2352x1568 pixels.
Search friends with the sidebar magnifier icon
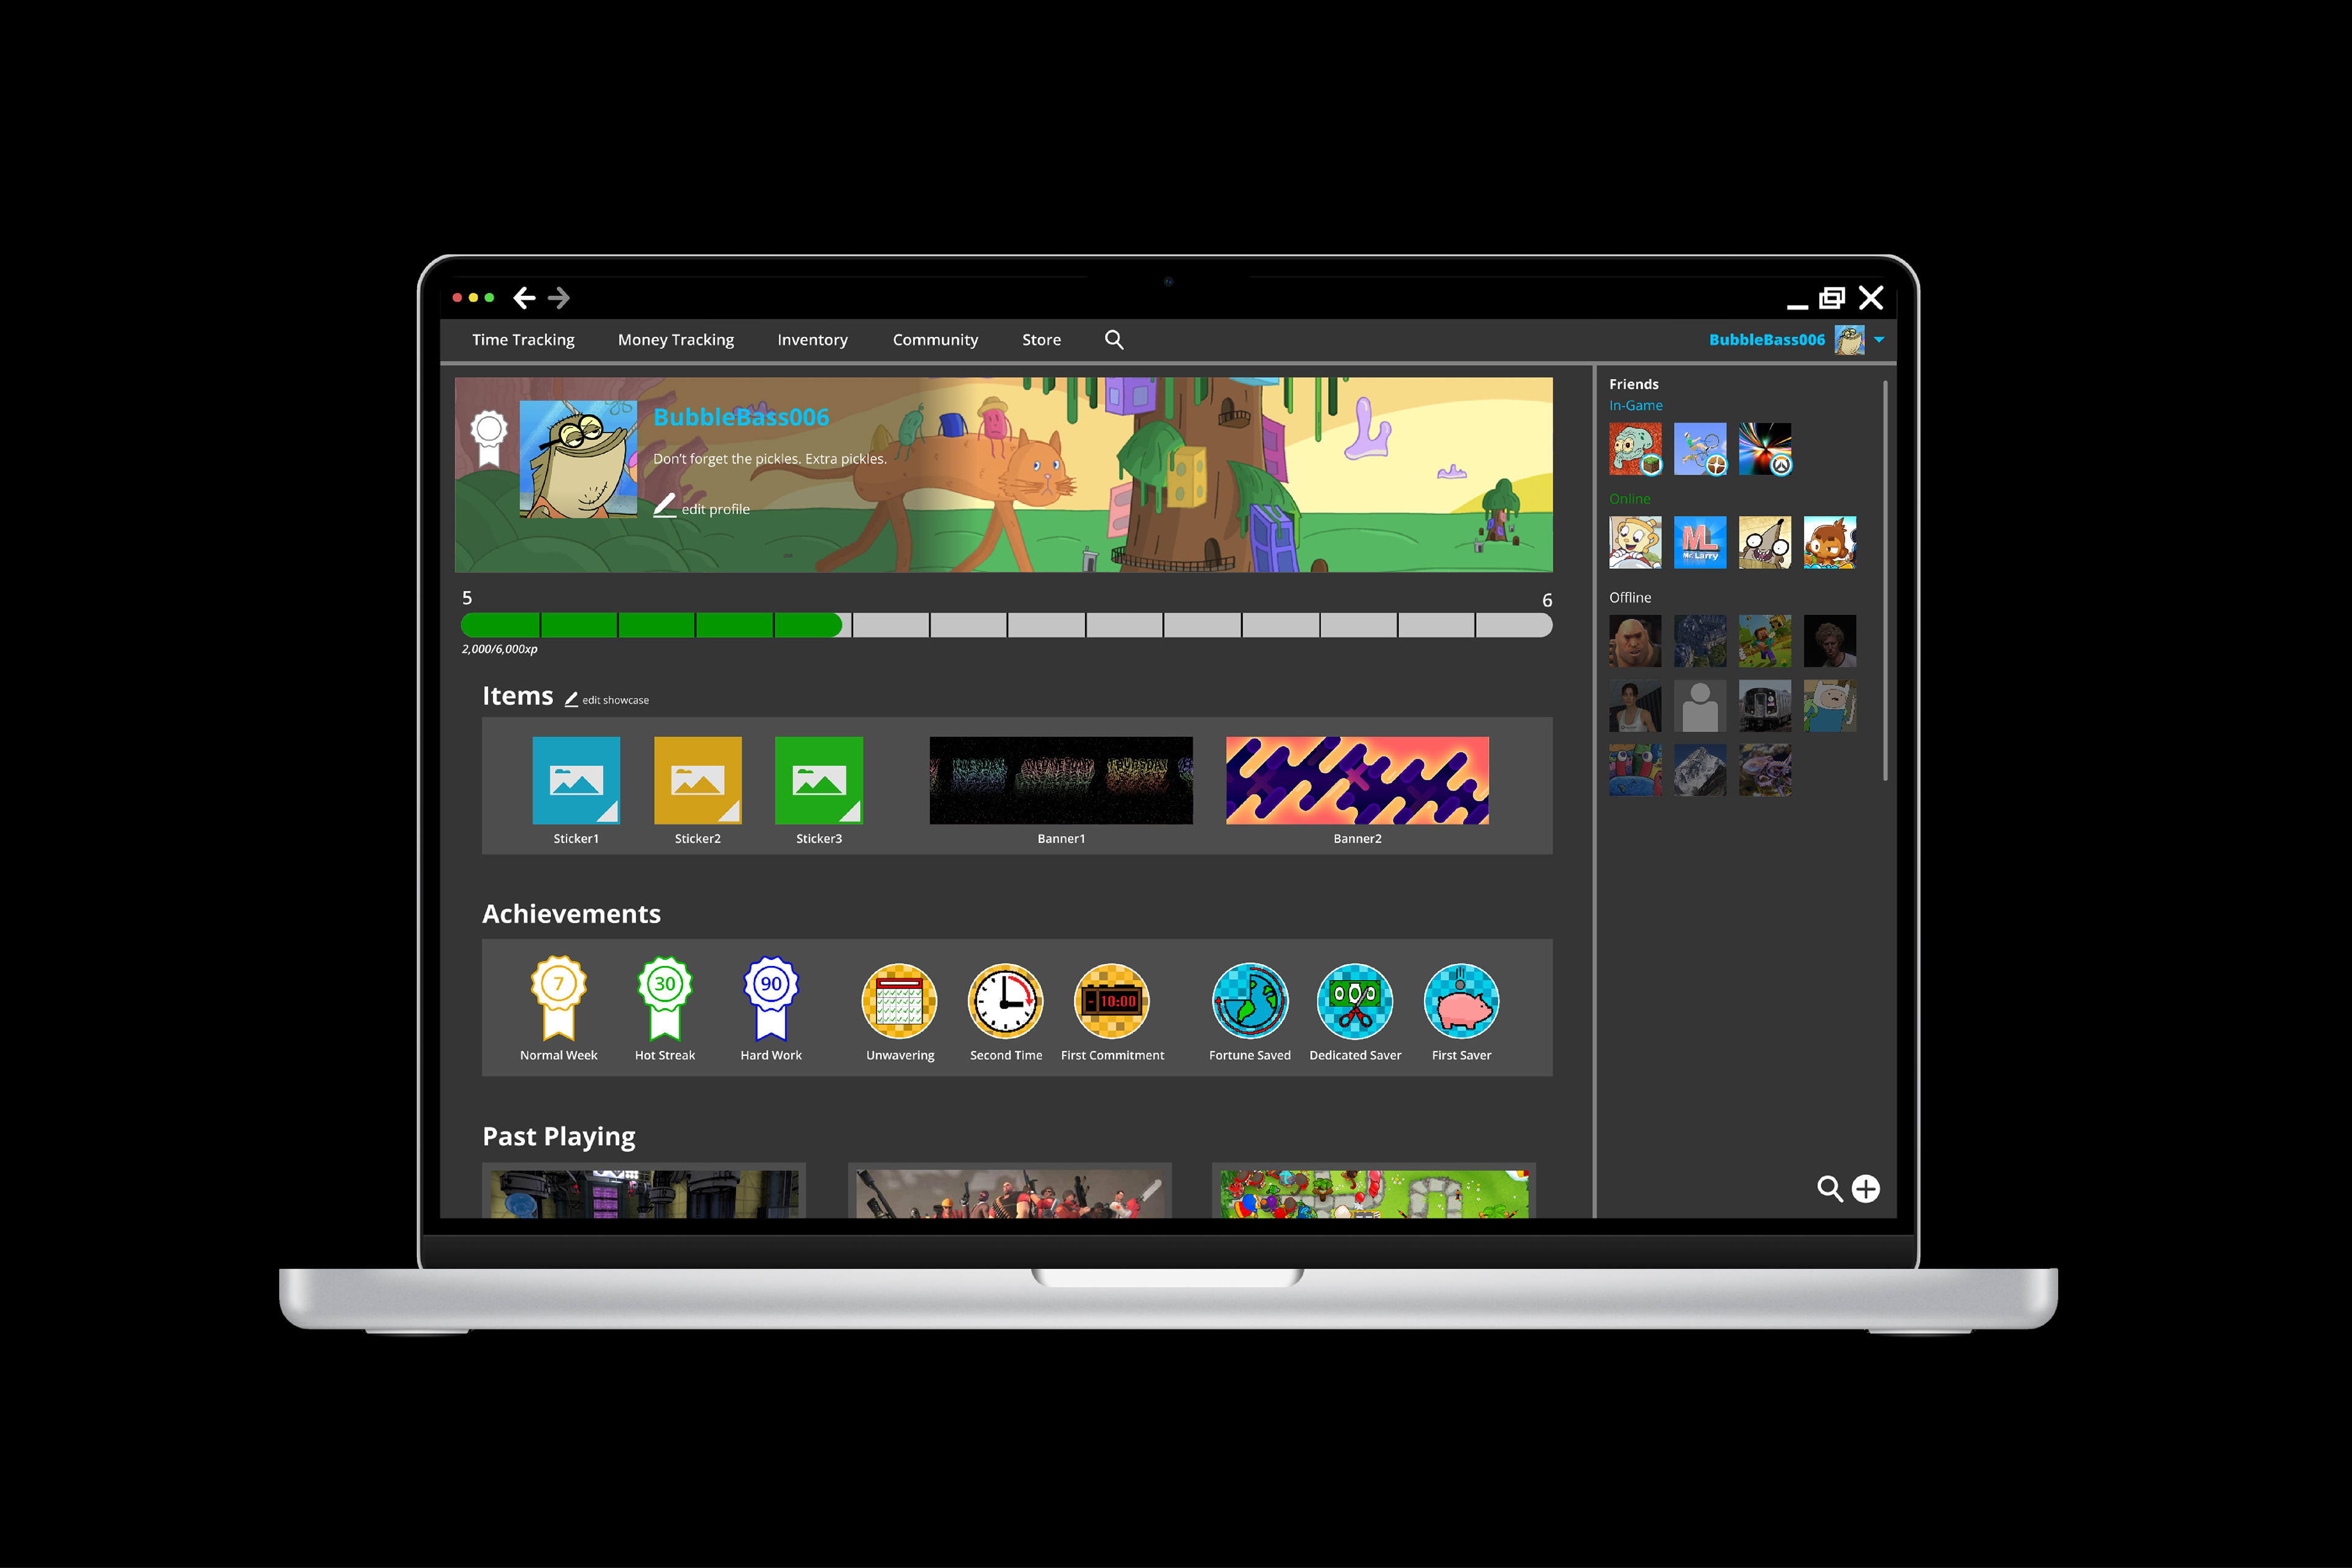point(1830,1188)
